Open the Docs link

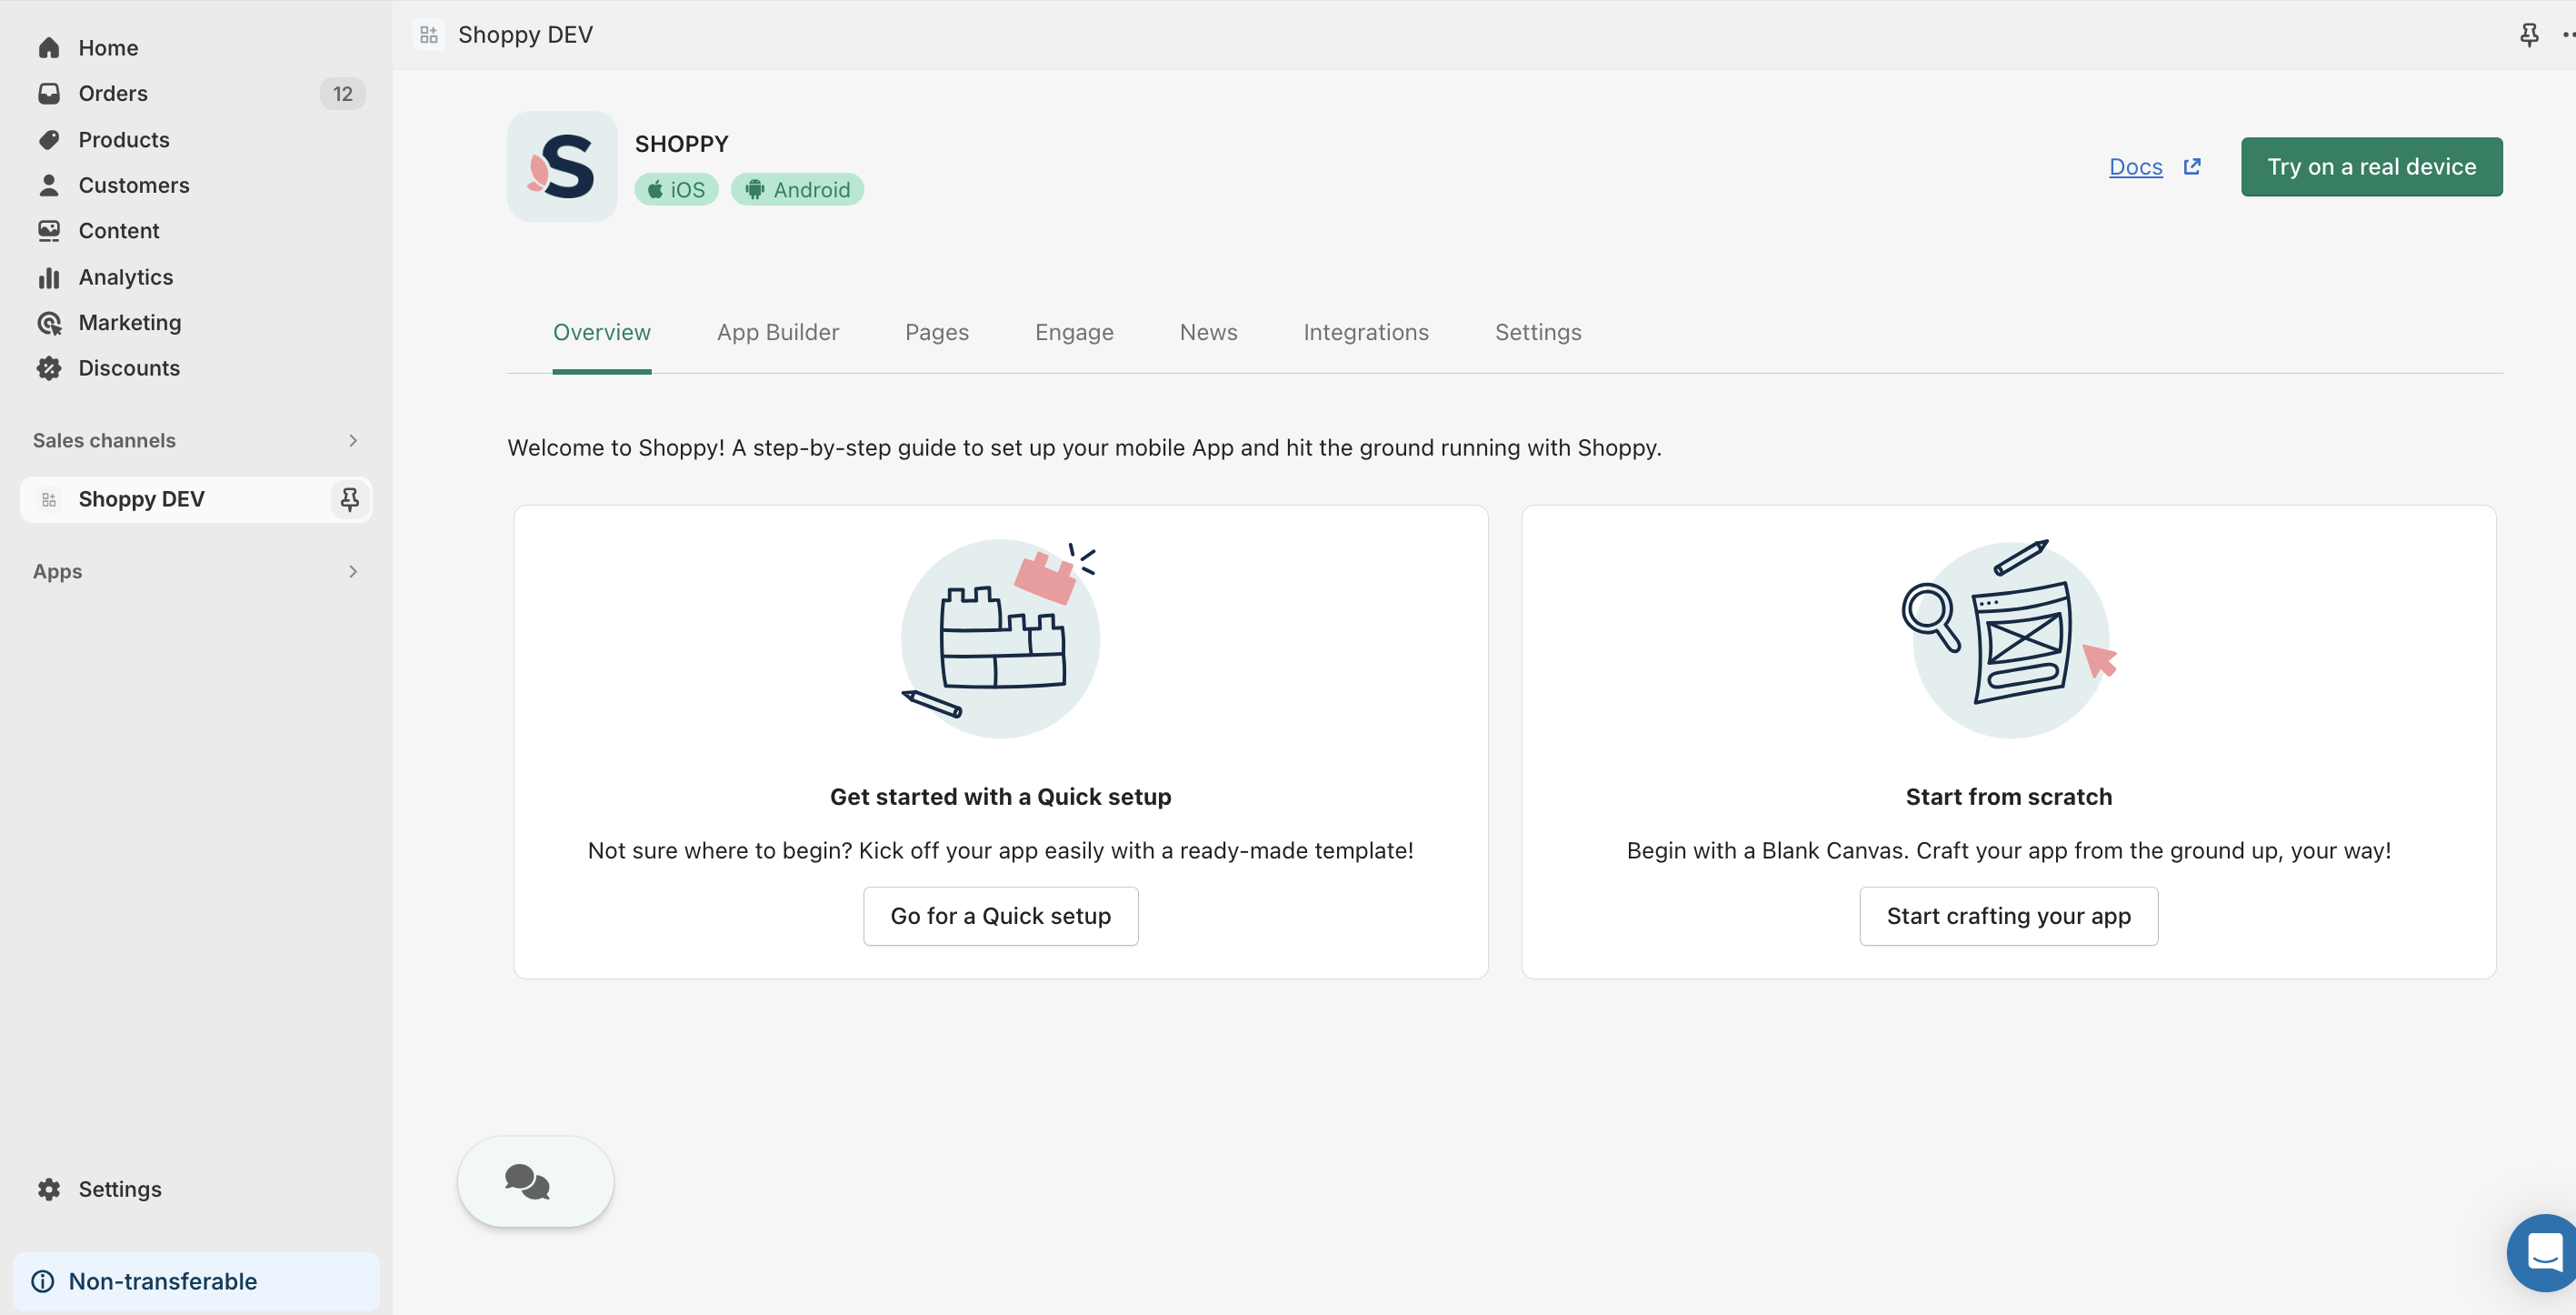tap(2135, 167)
